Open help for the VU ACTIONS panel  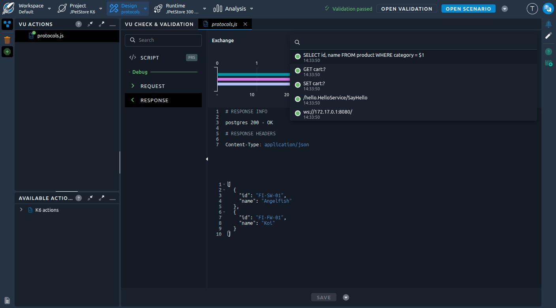click(79, 24)
